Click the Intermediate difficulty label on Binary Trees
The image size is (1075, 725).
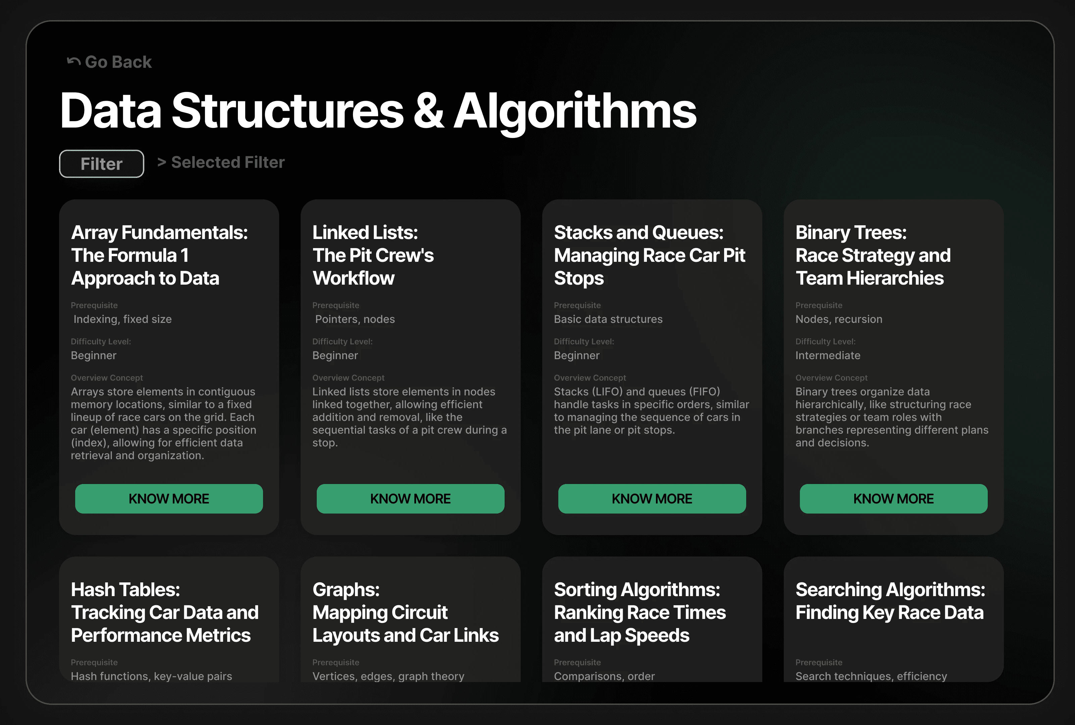(827, 355)
